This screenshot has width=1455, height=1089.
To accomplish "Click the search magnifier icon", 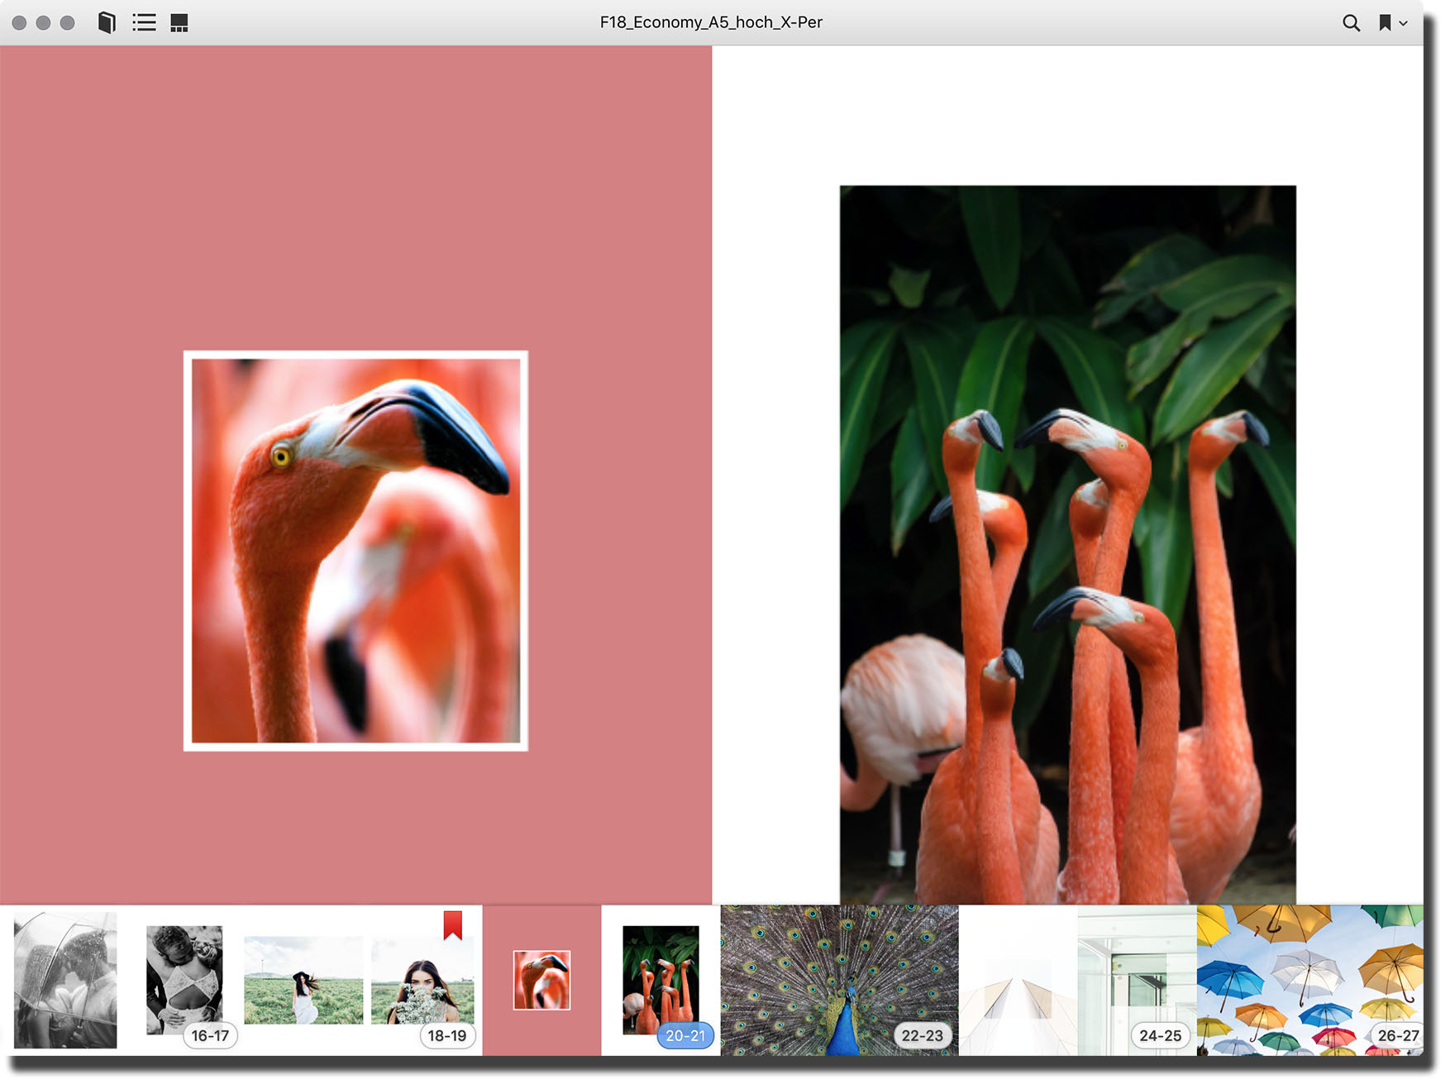I will click(x=1351, y=22).
